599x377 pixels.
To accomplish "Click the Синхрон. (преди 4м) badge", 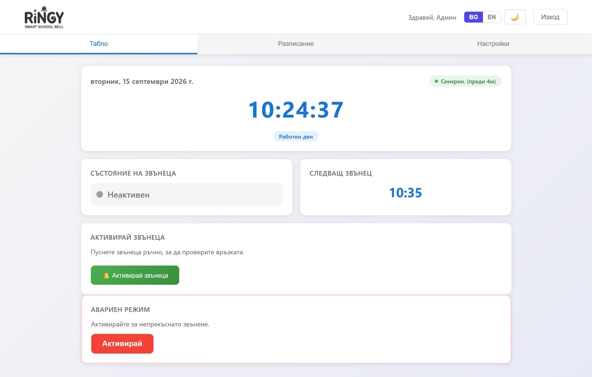I will (465, 81).
